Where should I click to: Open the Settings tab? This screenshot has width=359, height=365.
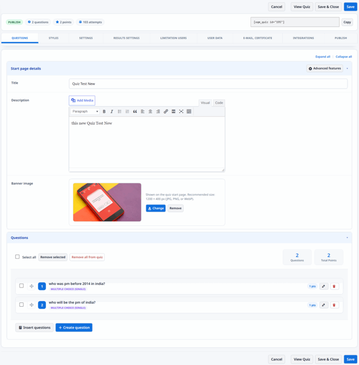pyautogui.click(x=86, y=38)
